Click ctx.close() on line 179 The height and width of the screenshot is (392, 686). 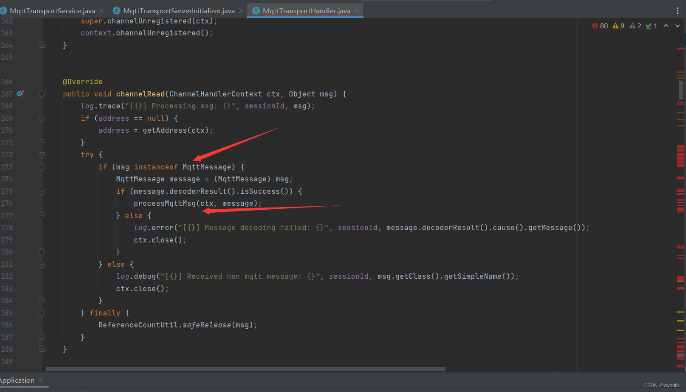point(158,240)
